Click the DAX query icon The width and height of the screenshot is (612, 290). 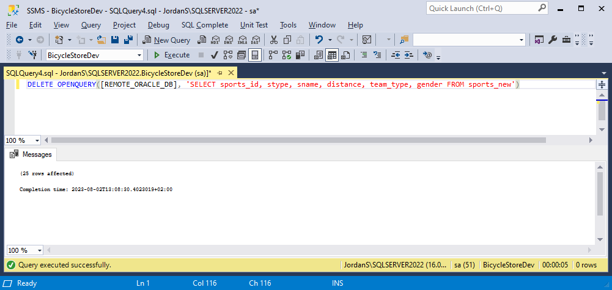pos(256,40)
